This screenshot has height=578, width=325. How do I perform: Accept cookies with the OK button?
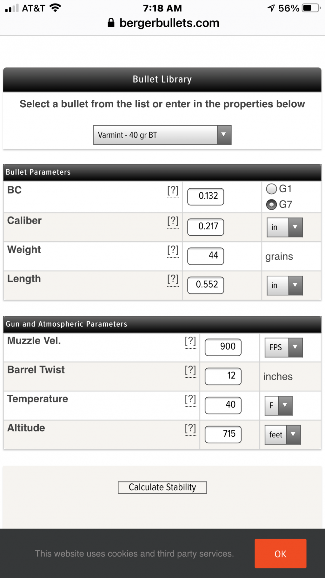(281, 554)
